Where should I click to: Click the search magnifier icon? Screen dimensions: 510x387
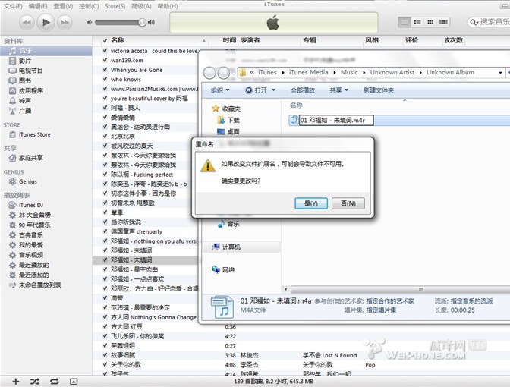(x=474, y=22)
